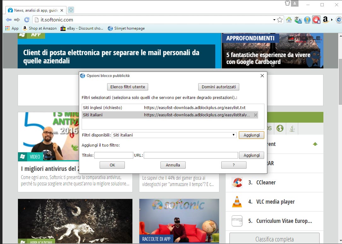The image size is (342, 244).
Task: Open the ad blocker hand icon
Action: click(x=316, y=20)
